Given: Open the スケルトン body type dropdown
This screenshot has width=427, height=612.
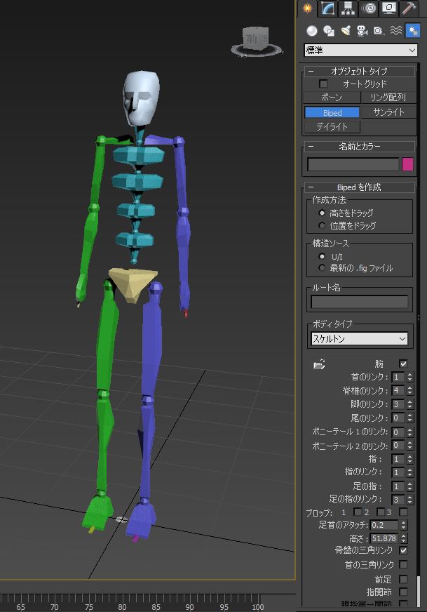Looking at the screenshot, I should coord(360,339).
